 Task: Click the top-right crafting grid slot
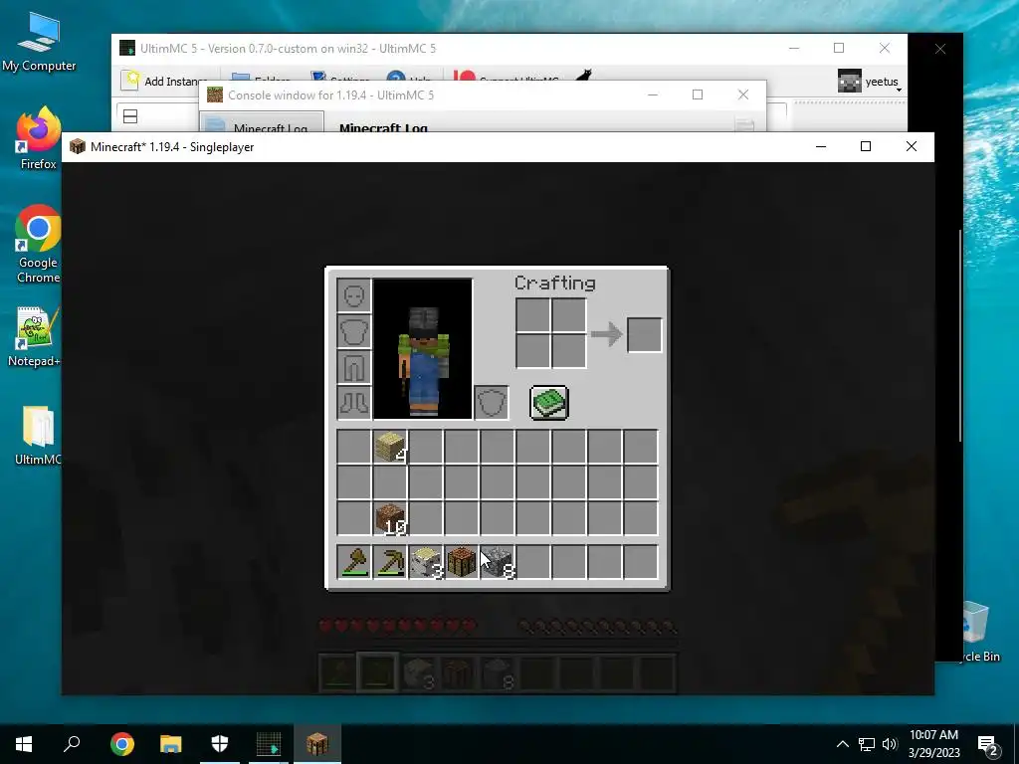(x=568, y=315)
